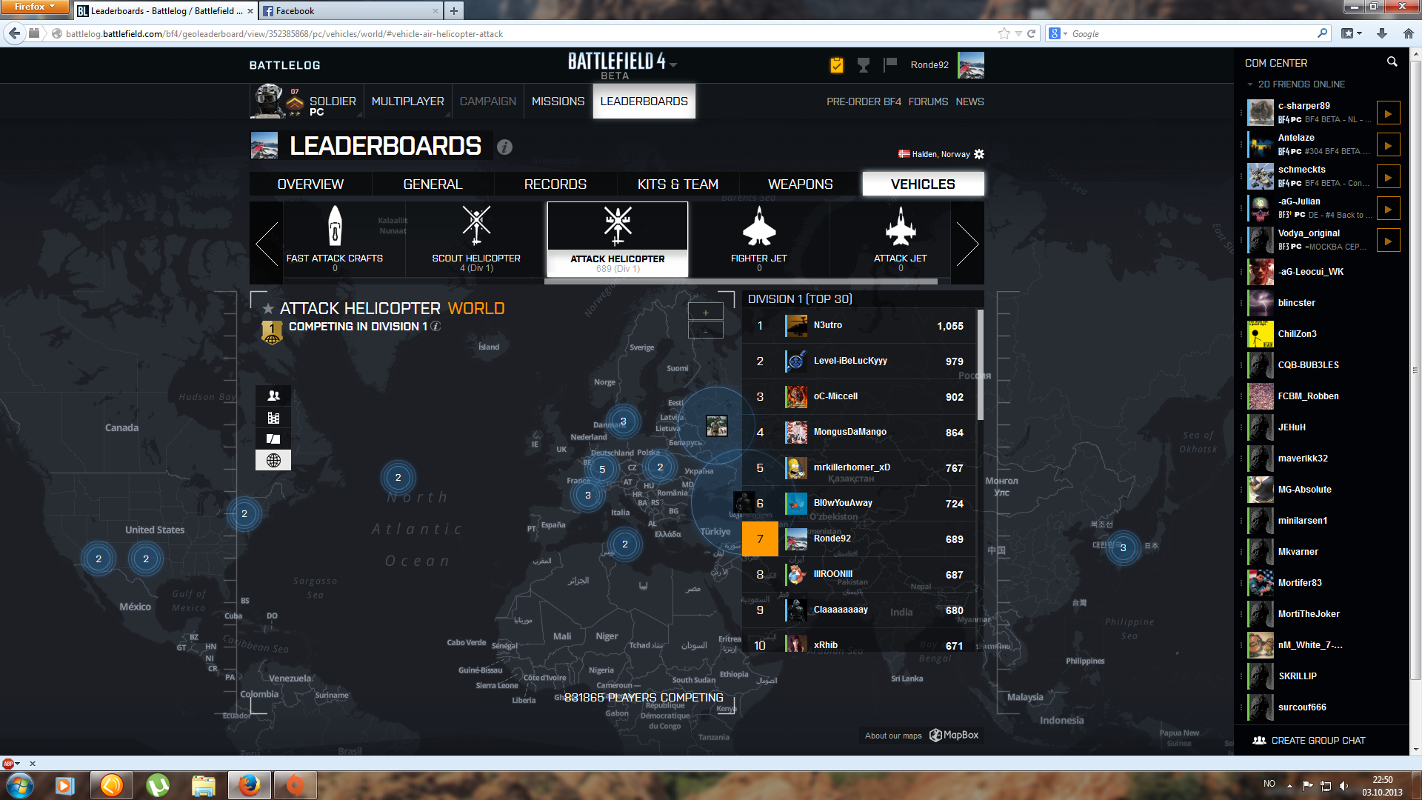The width and height of the screenshot is (1422, 800).
Task: Zoom in on the map
Action: click(706, 312)
